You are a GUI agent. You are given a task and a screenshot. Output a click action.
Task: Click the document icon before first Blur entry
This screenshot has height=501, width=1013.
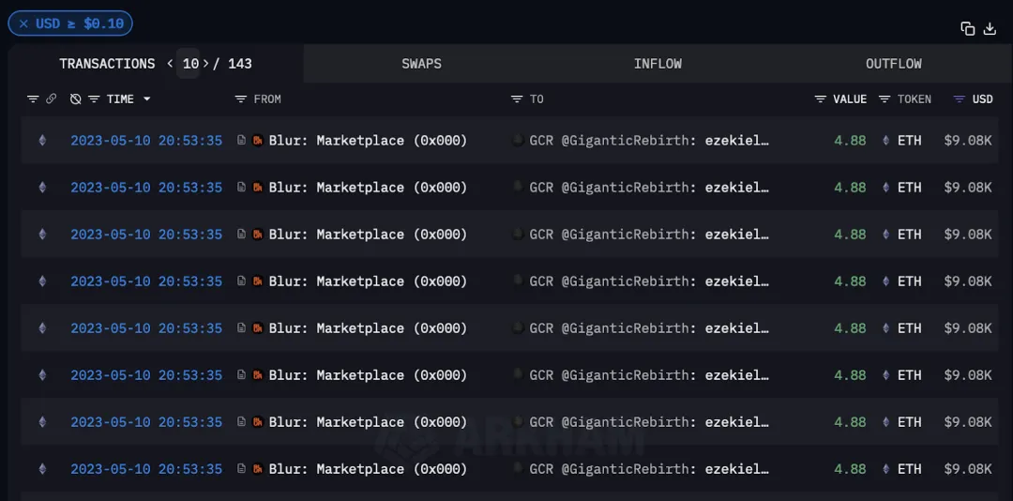pyautogui.click(x=242, y=141)
